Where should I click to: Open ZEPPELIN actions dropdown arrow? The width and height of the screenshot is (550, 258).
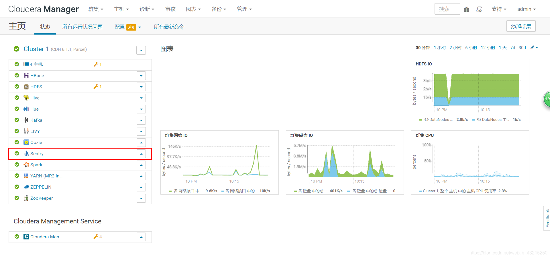(x=141, y=187)
